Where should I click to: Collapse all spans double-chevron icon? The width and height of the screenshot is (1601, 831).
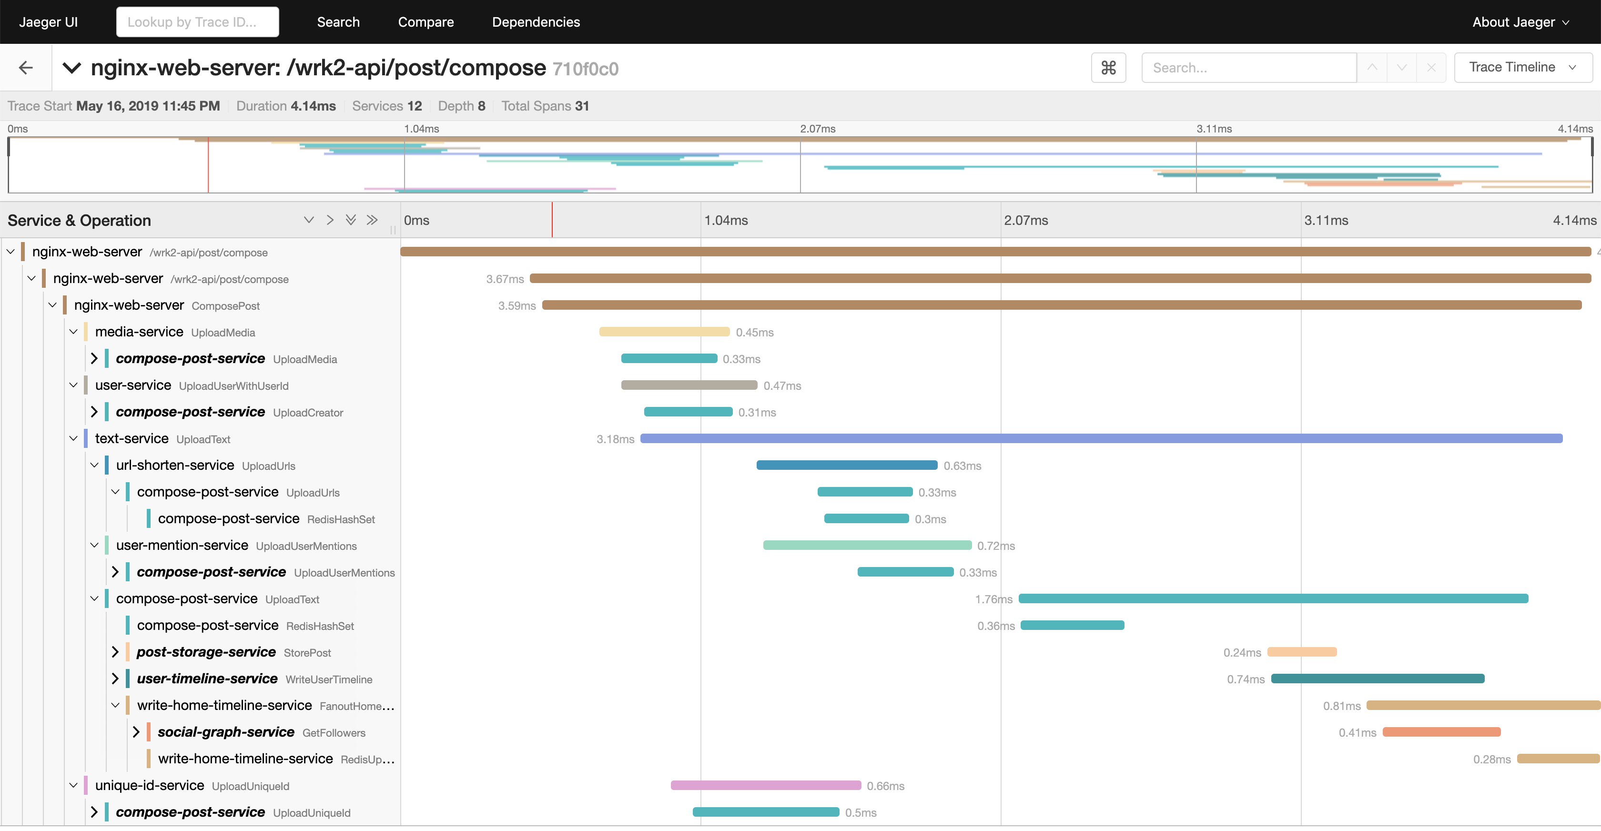[372, 220]
